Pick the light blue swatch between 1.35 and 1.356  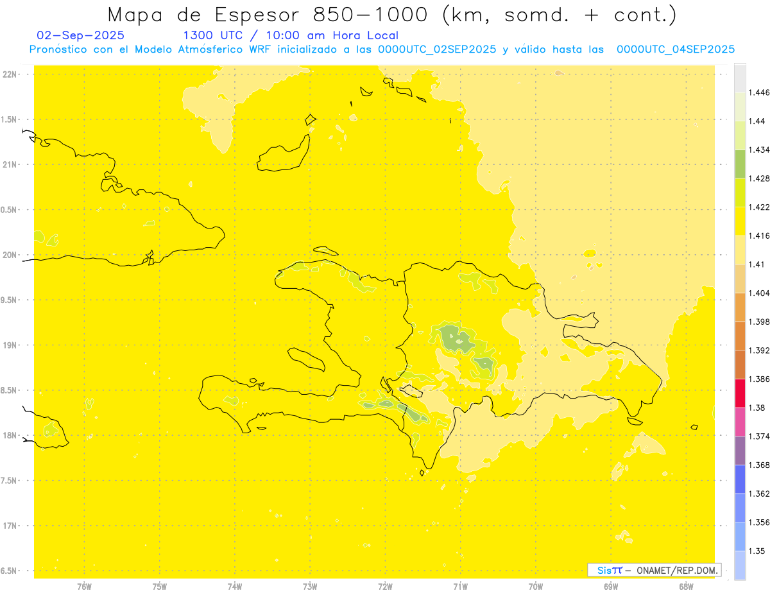(x=740, y=537)
